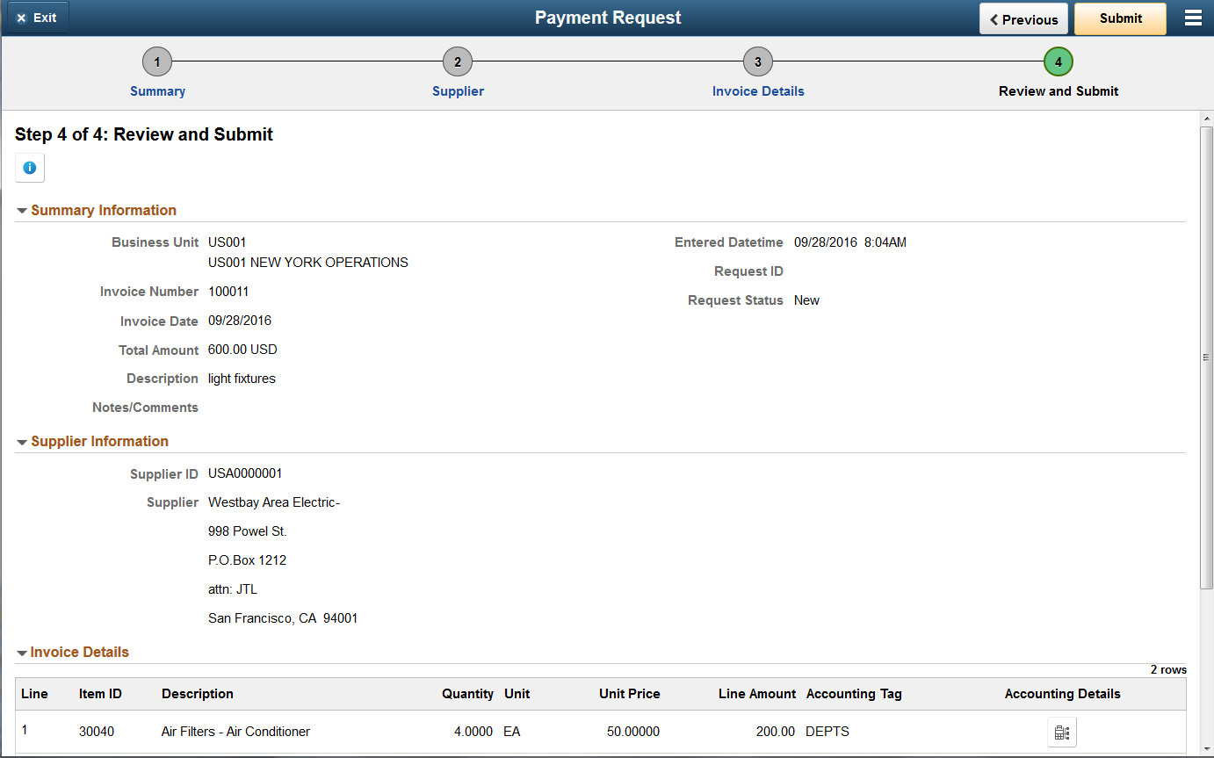Click the DEPTS accounting tag value

click(x=827, y=732)
